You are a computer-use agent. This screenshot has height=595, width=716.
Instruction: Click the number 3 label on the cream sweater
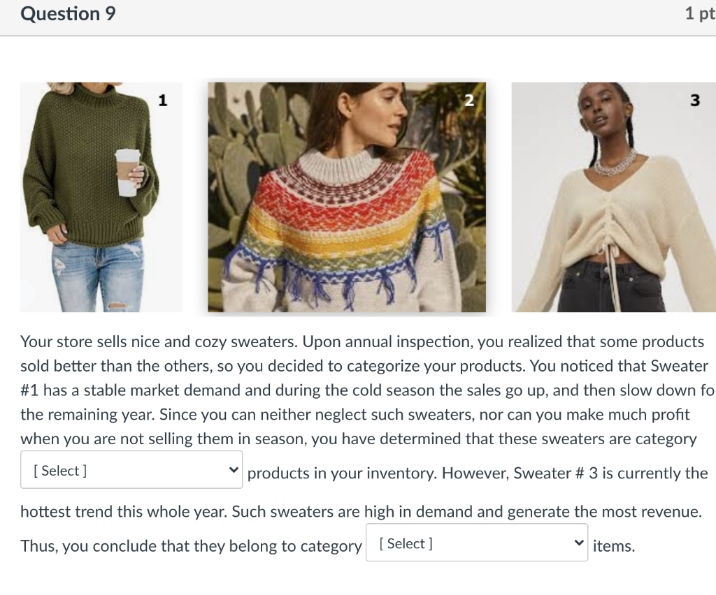pos(694,100)
